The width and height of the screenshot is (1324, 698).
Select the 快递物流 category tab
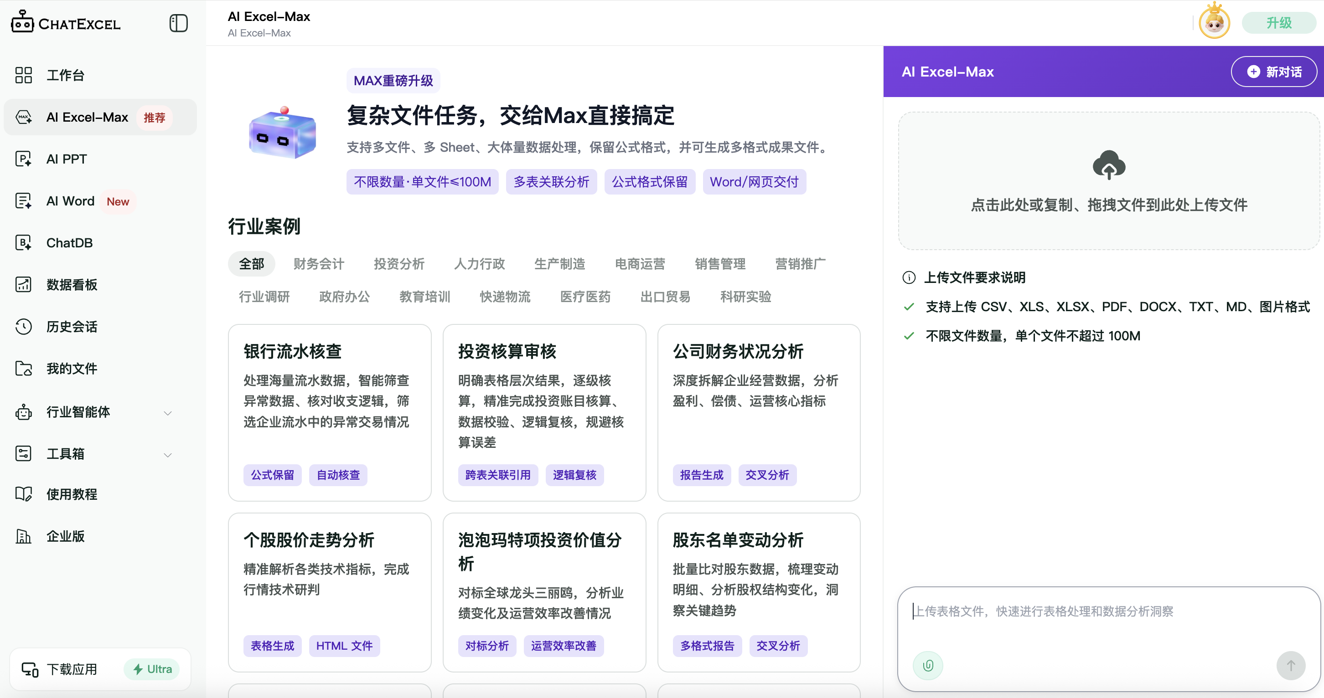click(505, 296)
